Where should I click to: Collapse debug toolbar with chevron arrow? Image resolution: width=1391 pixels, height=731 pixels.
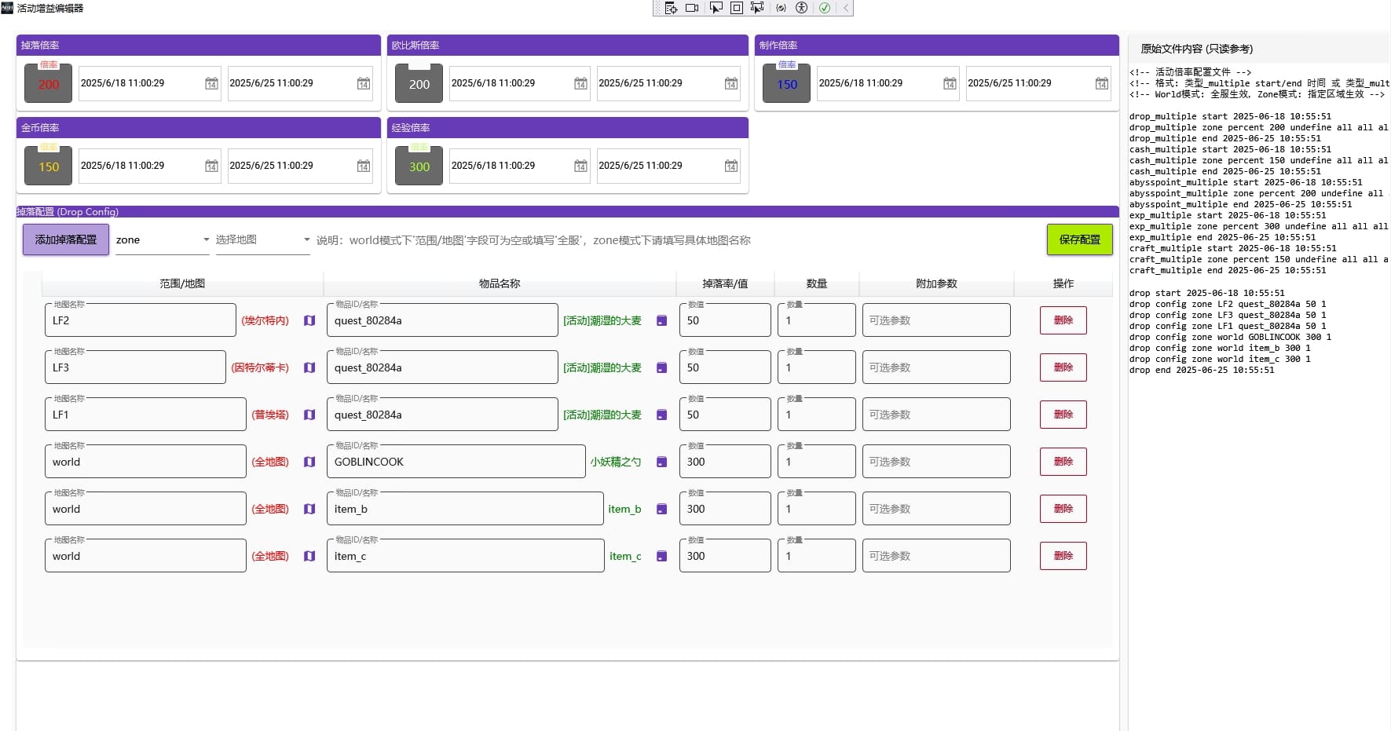pyautogui.click(x=846, y=8)
